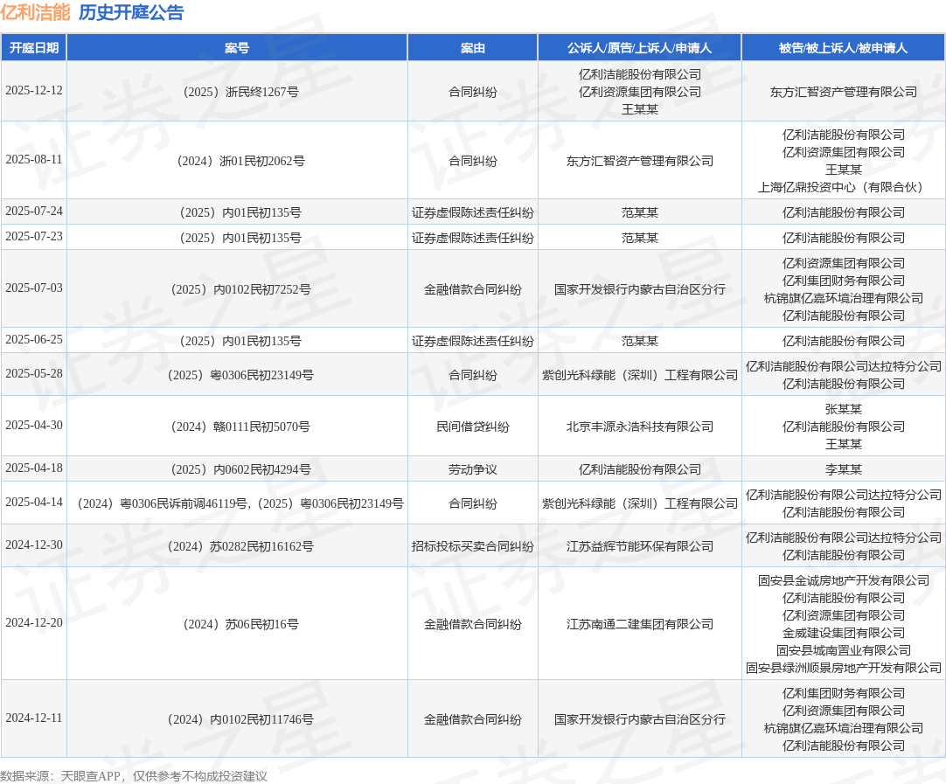Click date cell 2025-04-14
Viewport: 946px width, 784px height.
point(34,503)
